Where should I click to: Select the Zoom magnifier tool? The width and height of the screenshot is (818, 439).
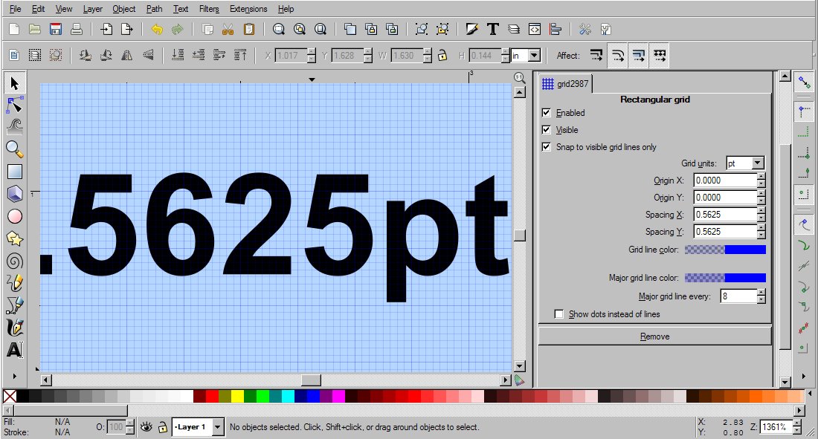tap(14, 149)
